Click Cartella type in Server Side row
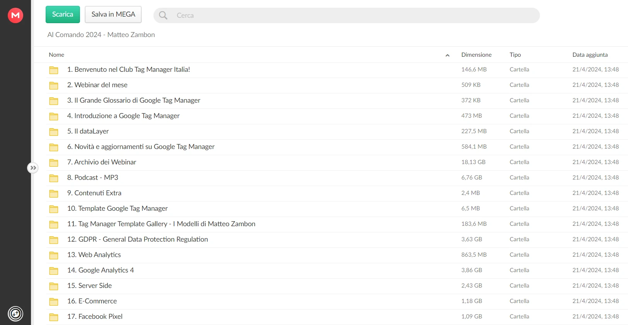Viewport: 628px width, 325px height. click(519, 286)
